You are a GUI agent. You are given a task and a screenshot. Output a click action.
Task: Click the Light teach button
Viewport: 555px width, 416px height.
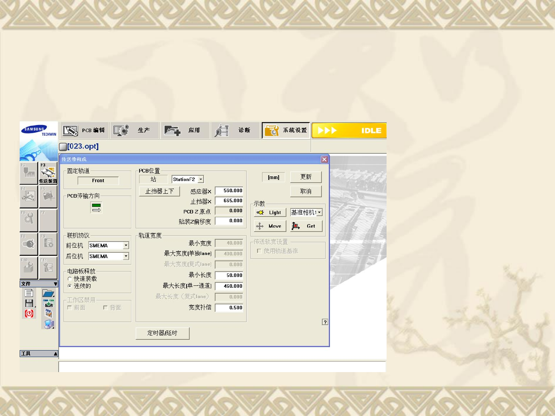coord(270,212)
